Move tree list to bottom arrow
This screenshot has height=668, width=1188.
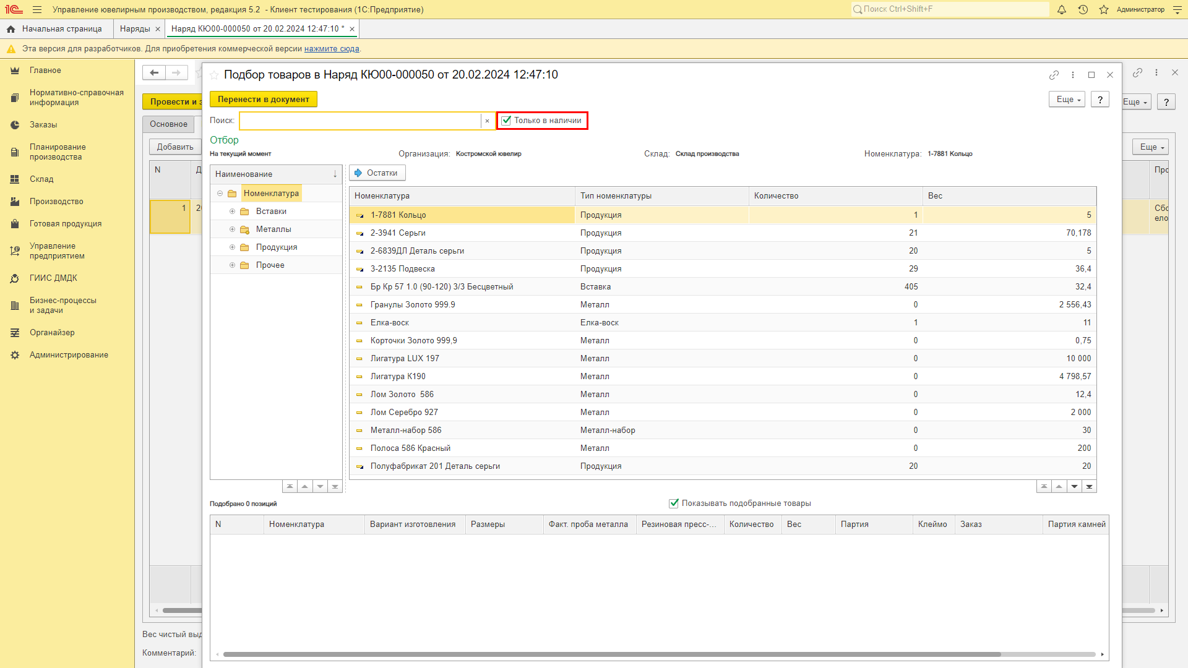click(x=335, y=487)
